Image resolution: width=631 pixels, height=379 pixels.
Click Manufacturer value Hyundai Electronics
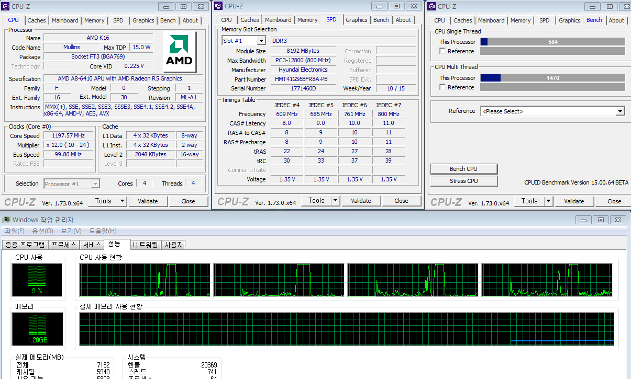(303, 70)
